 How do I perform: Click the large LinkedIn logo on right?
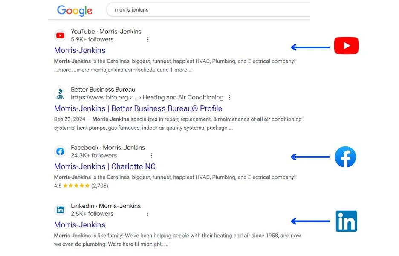click(x=346, y=221)
